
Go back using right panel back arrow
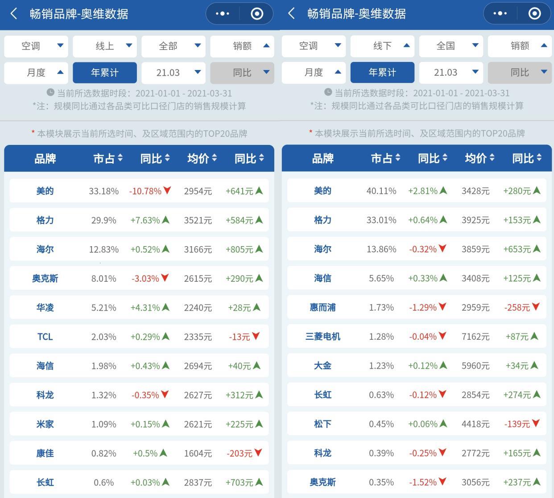(x=291, y=14)
